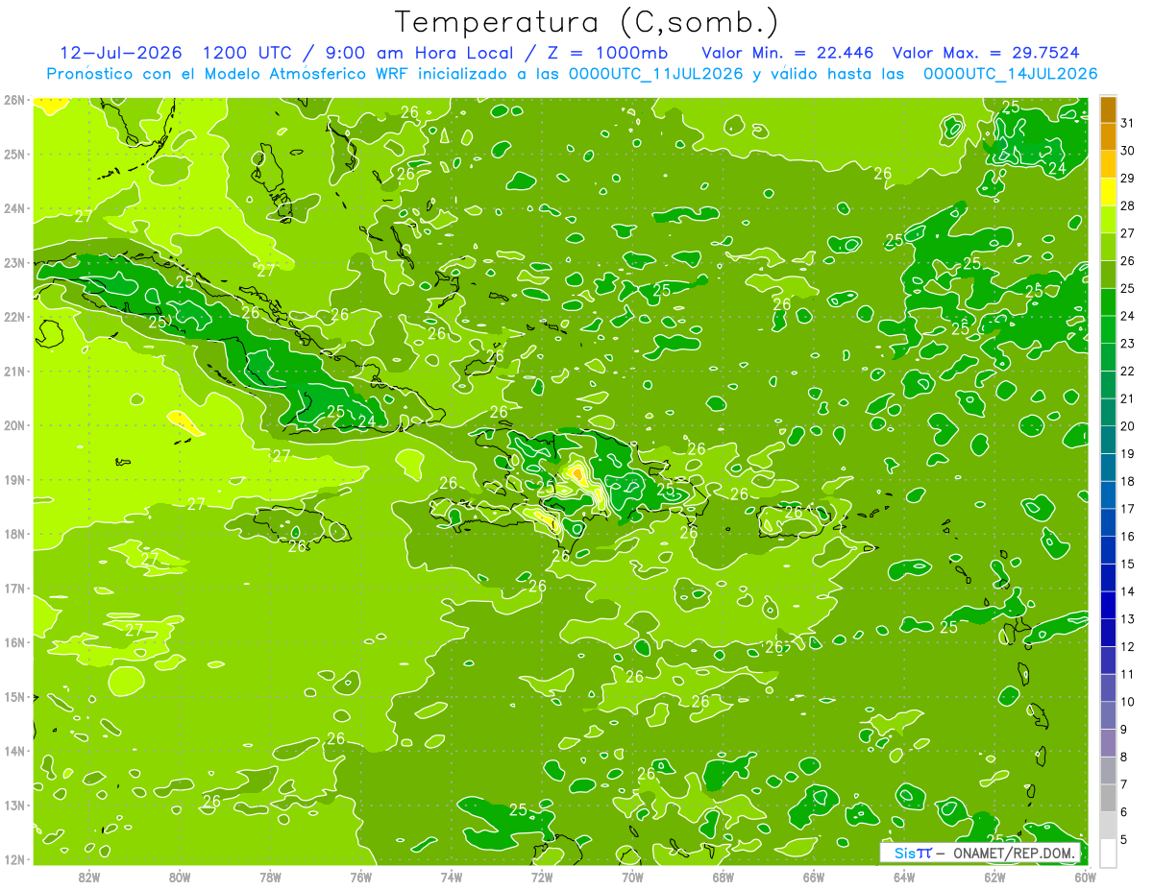Click the "66W" longitude axis label
Screen dimensions: 1153x890
click(813, 877)
